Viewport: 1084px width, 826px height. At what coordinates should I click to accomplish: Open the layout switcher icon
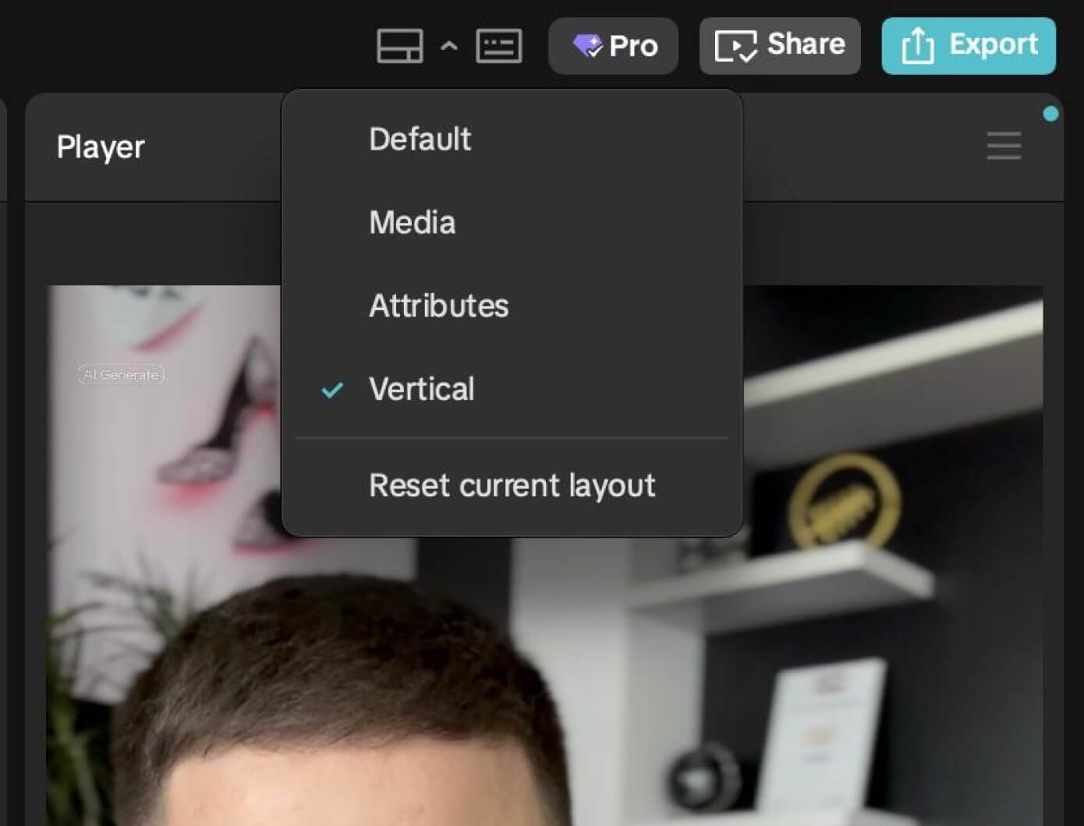[x=399, y=46]
